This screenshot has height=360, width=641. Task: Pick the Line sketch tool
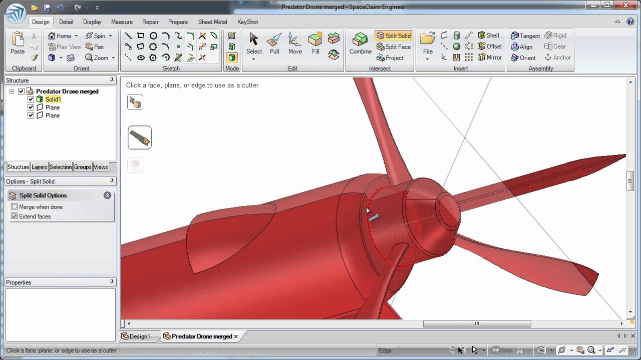(x=128, y=35)
